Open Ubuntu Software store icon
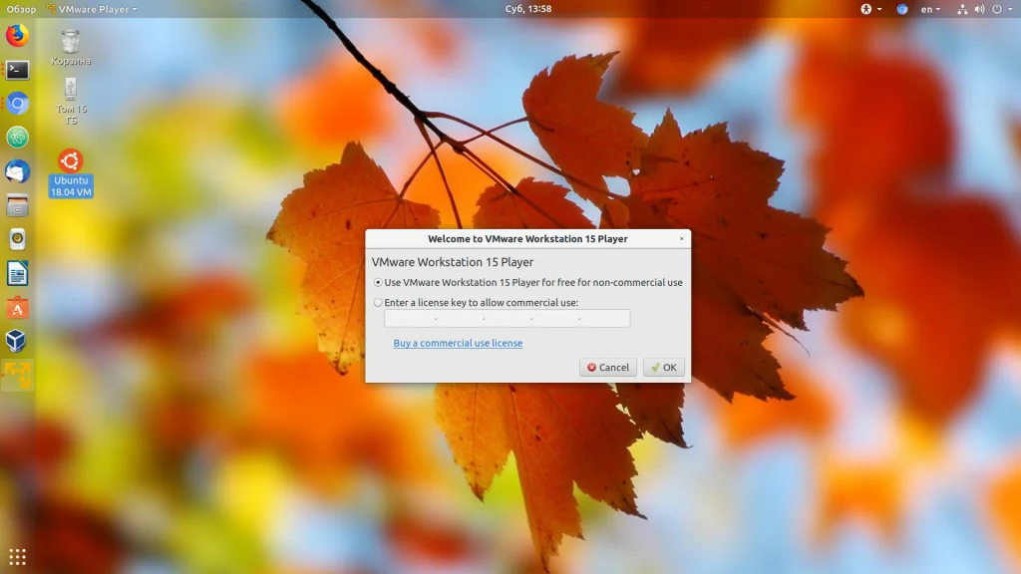The image size is (1021, 574). (x=18, y=308)
